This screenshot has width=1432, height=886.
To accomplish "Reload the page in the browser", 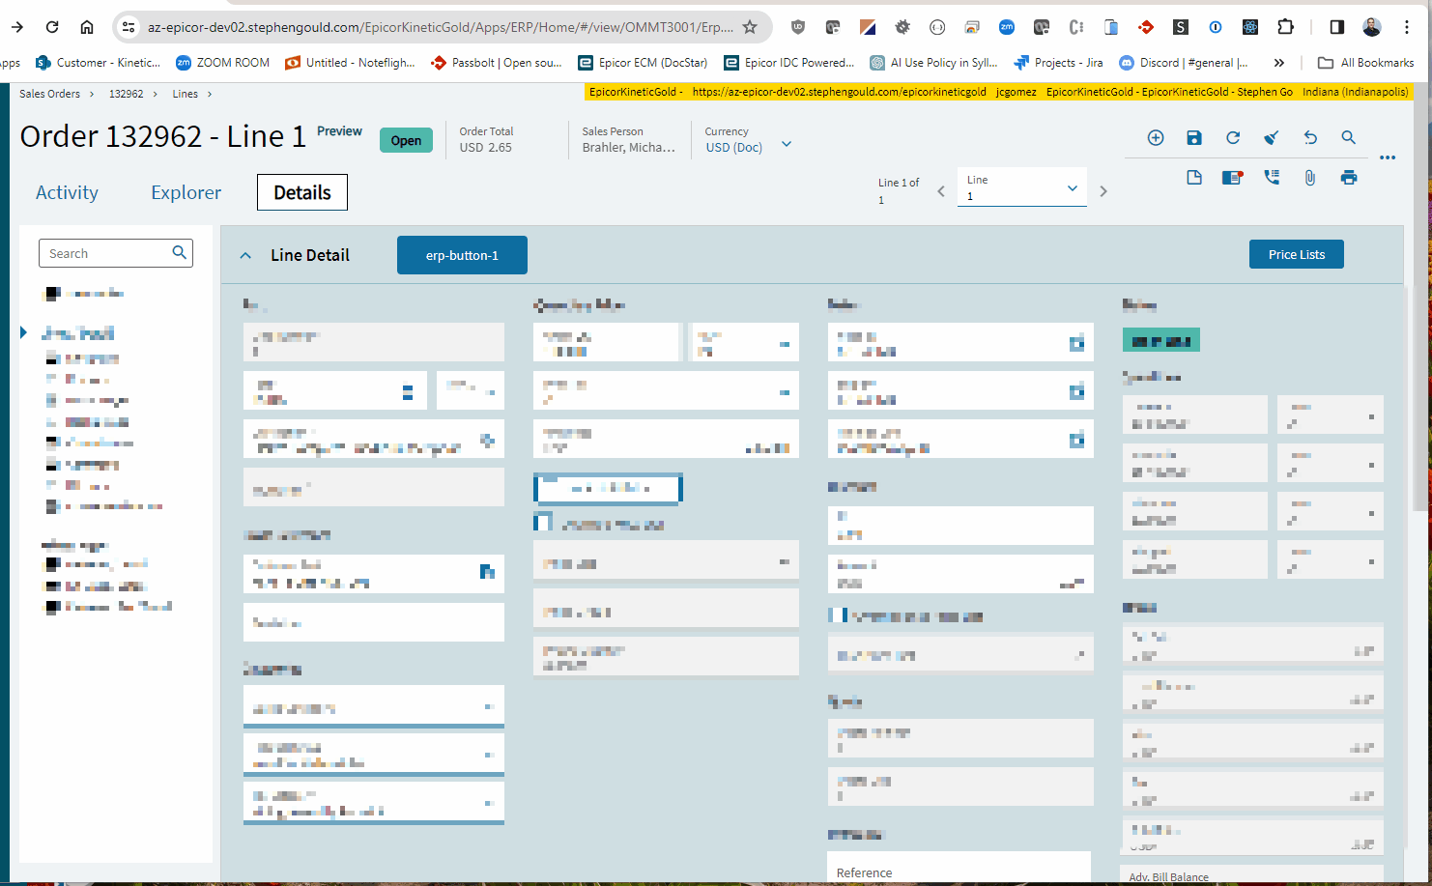I will (52, 27).
